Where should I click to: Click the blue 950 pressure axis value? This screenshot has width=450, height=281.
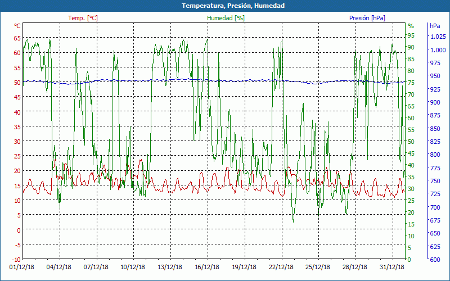(x=435, y=76)
